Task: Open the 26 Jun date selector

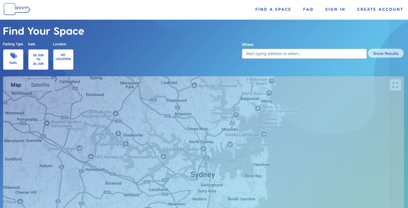Action: point(38,59)
